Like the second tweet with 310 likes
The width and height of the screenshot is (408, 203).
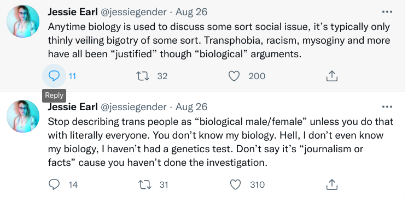pos(236,184)
